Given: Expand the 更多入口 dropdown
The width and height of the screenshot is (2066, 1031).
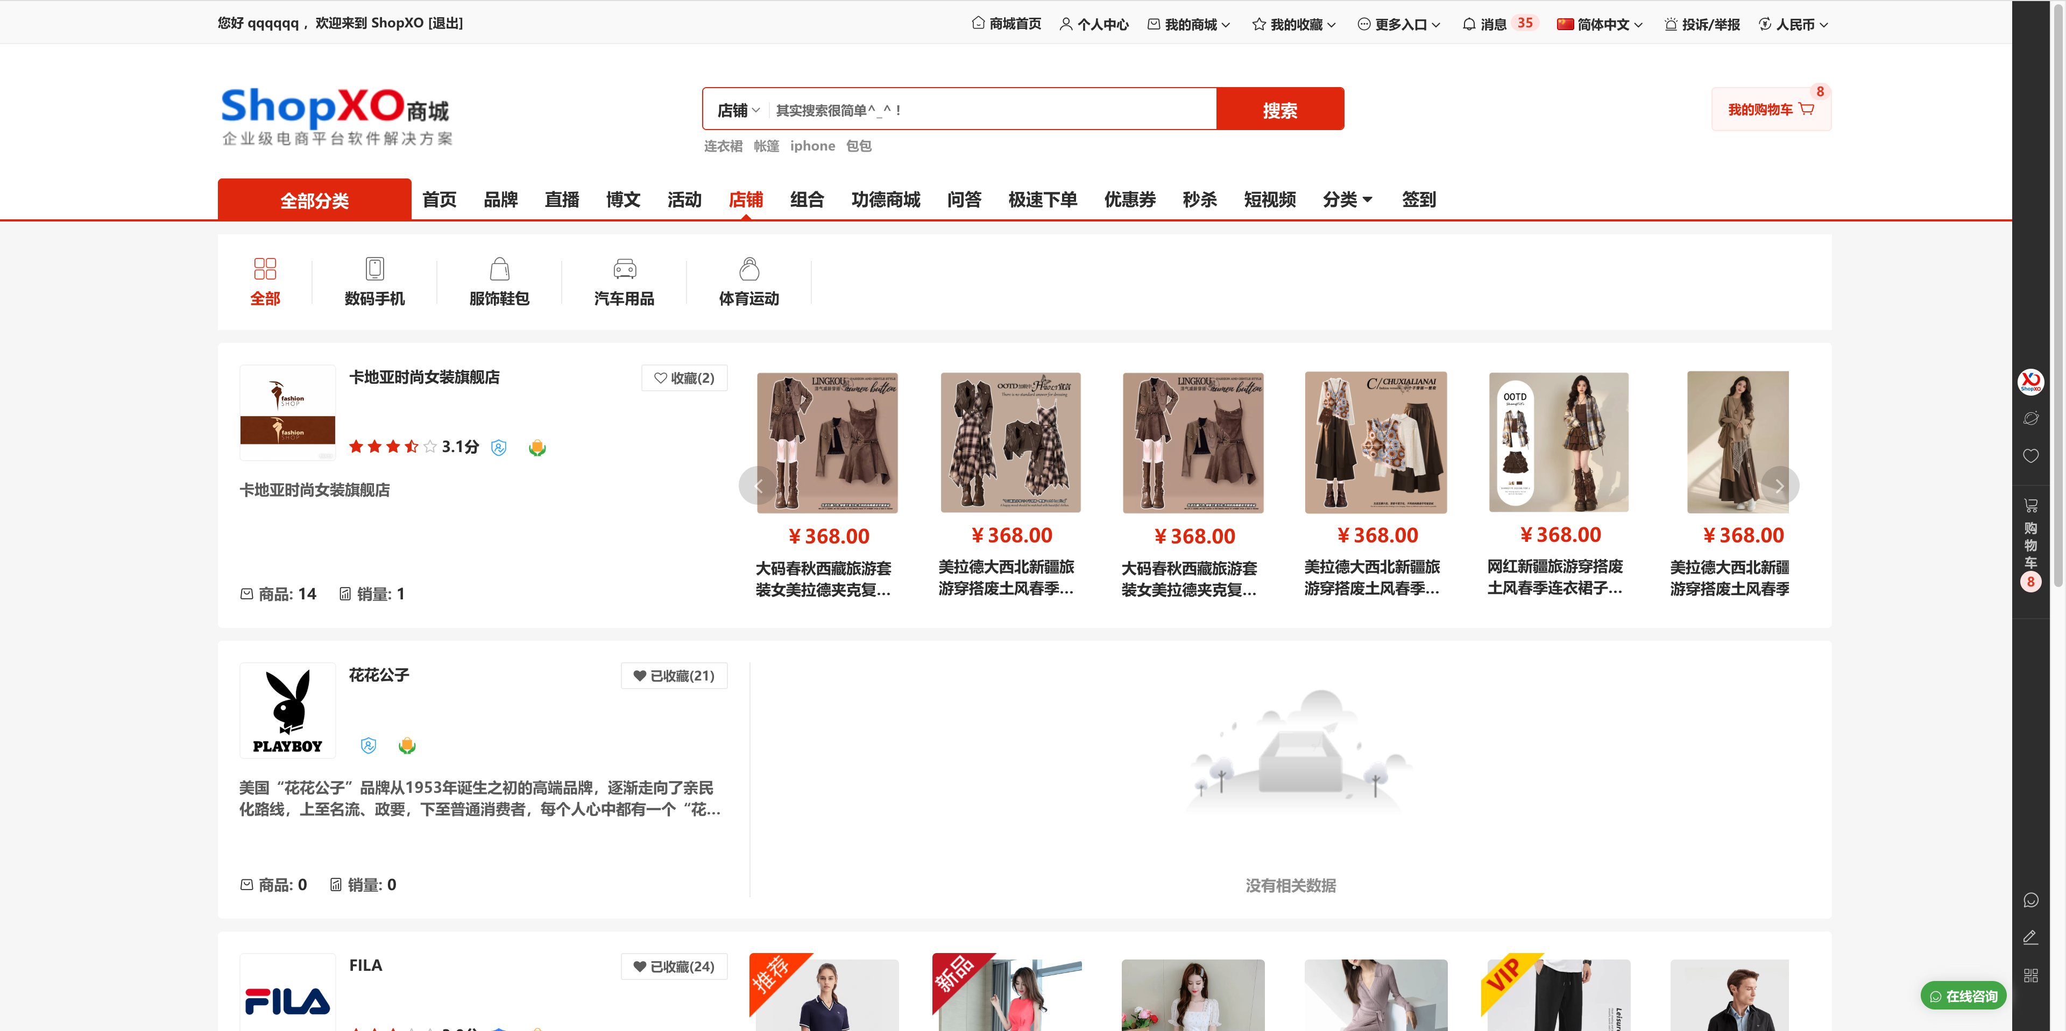Looking at the screenshot, I should pos(1399,24).
